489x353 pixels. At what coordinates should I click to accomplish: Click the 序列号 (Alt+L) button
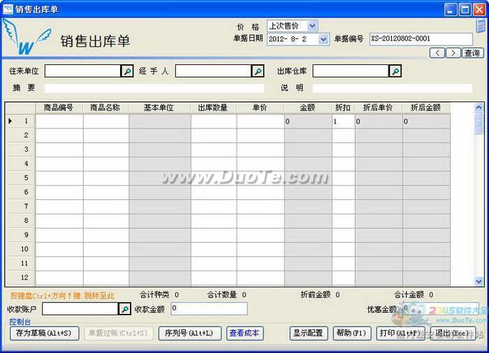(190, 333)
